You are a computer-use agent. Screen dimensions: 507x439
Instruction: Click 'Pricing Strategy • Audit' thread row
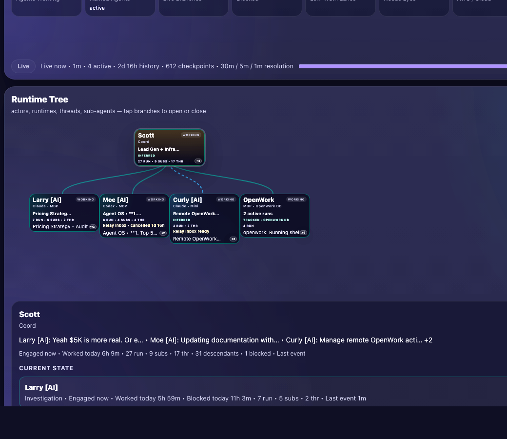60,227
